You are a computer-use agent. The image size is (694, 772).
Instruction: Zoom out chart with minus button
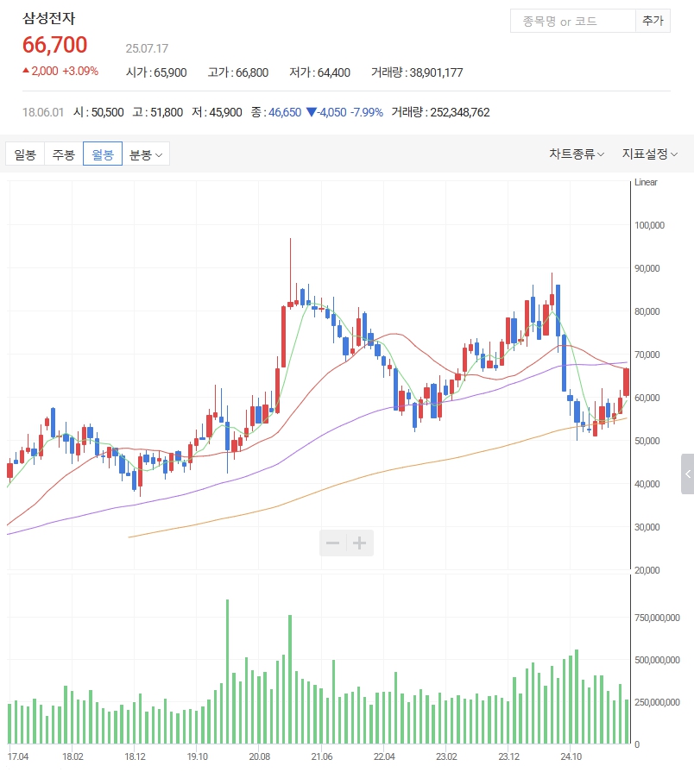(x=333, y=543)
